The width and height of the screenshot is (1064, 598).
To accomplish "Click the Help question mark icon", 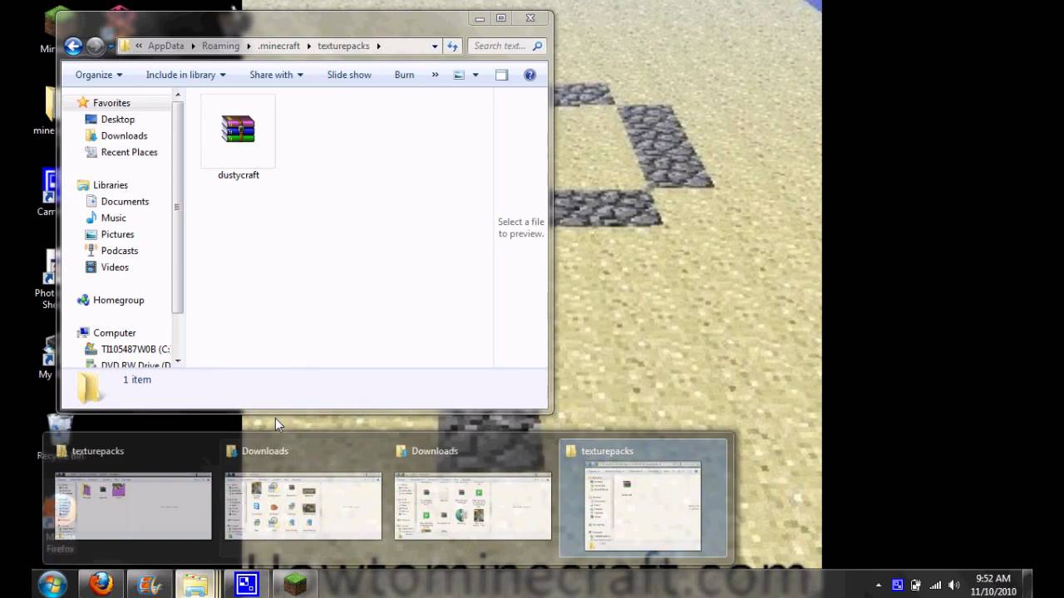I will click(x=530, y=75).
